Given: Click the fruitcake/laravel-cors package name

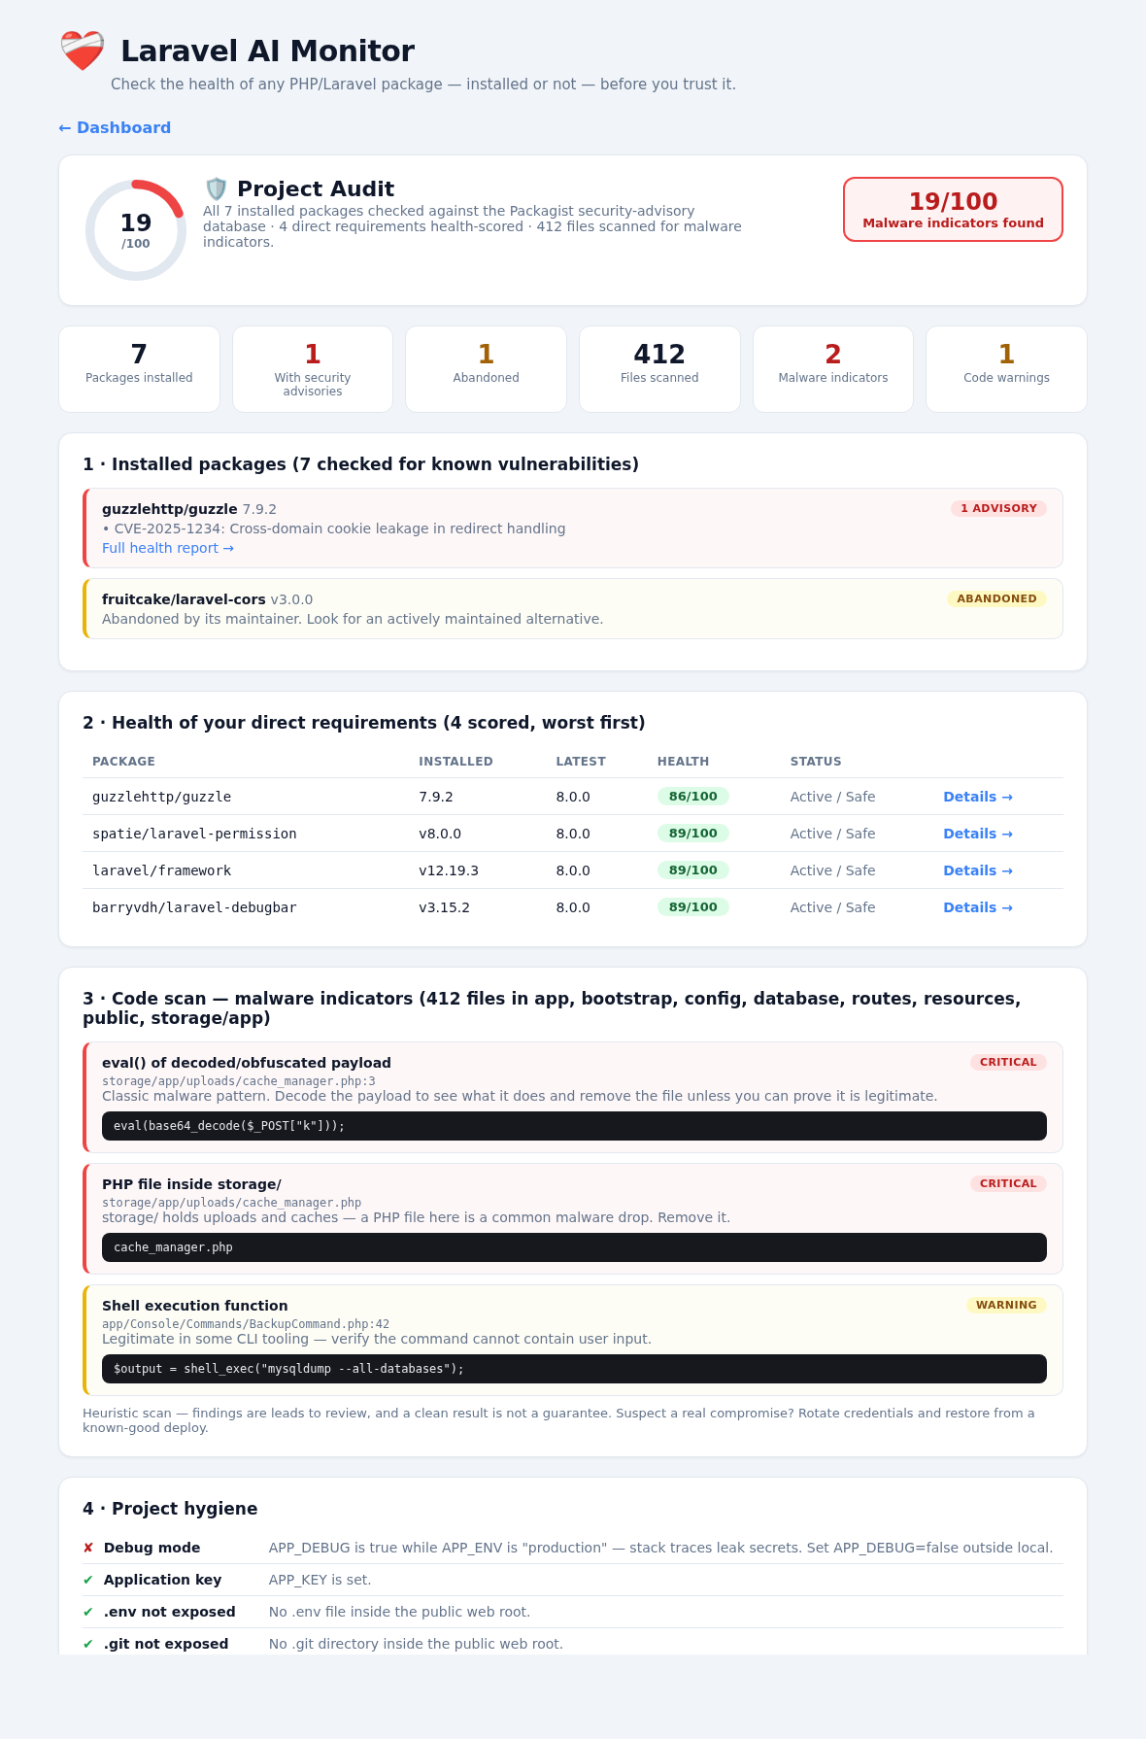Looking at the screenshot, I should [x=184, y=599].
